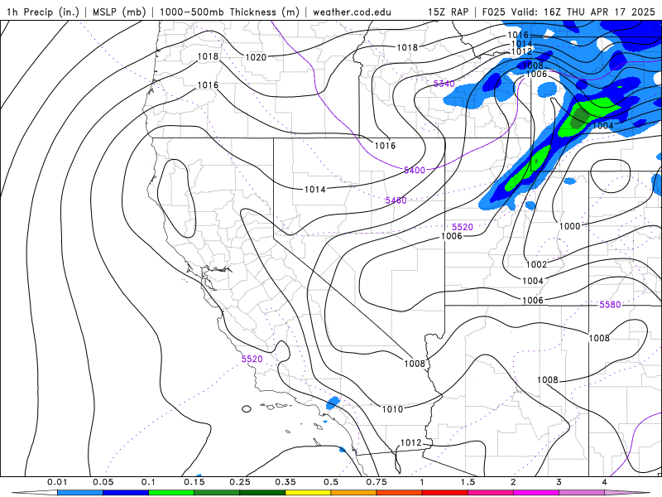The width and height of the screenshot is (662, 497).
Task: Click the 0.05 legend value
Action: tap(103, 482)
